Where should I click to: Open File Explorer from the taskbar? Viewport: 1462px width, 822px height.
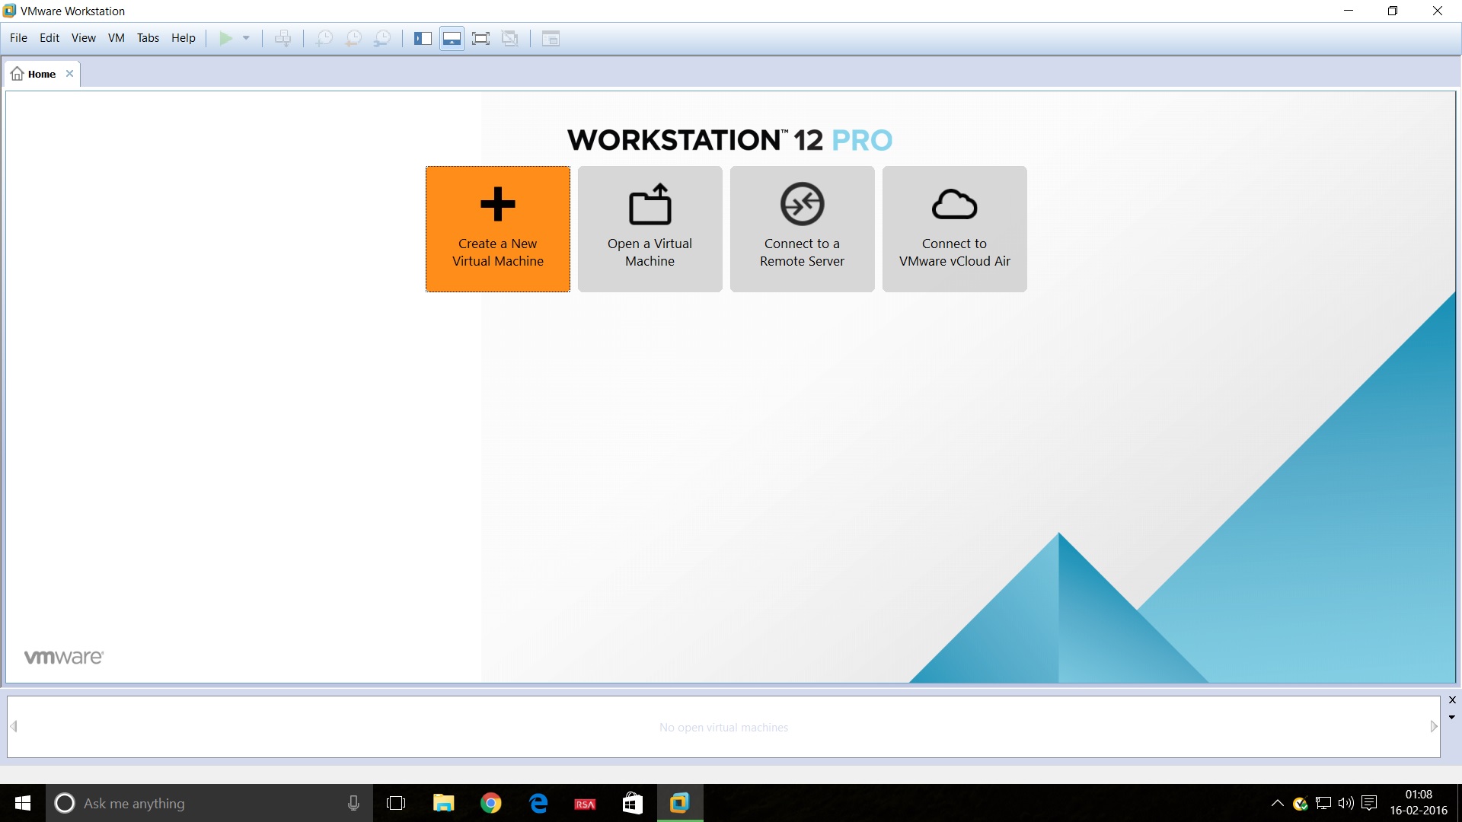click(x=443, y=803)
